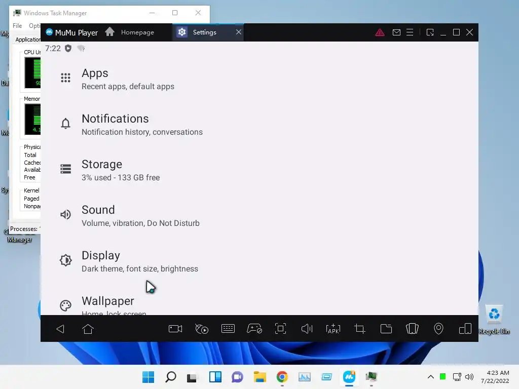
Task: Open the keyboard mapping icon
Action: (228, 329)
